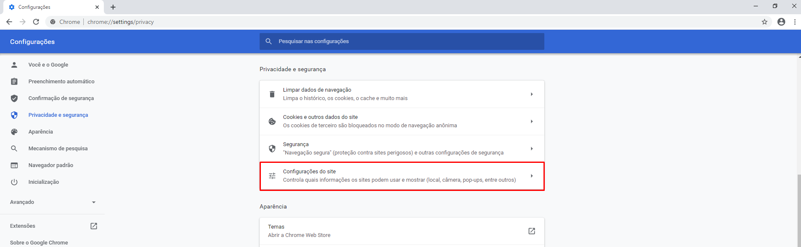Bookmark this page with the star icon
Screen dimensions: 801x247
(x=765, y=22)
